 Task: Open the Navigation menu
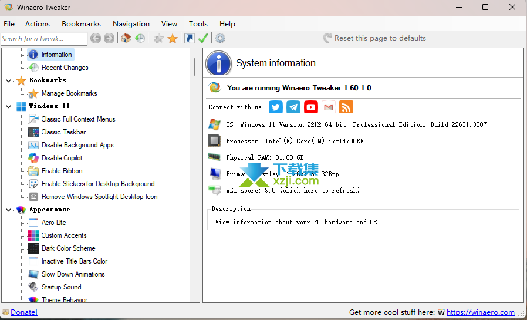[131, 24]
